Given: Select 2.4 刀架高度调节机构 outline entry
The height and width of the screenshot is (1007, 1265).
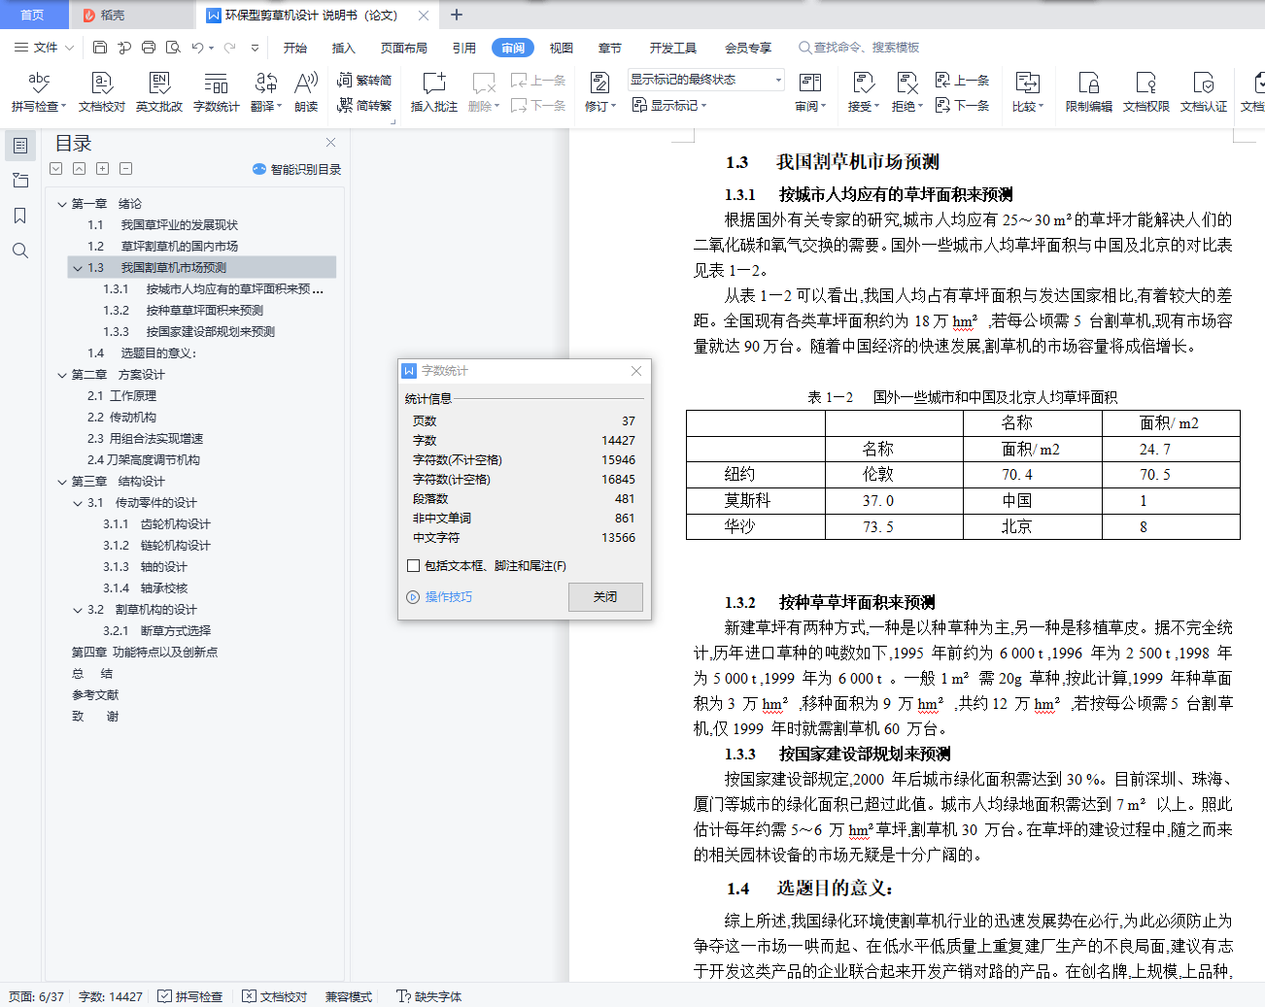Looking at the screenshot, I should tap(144, 460).
